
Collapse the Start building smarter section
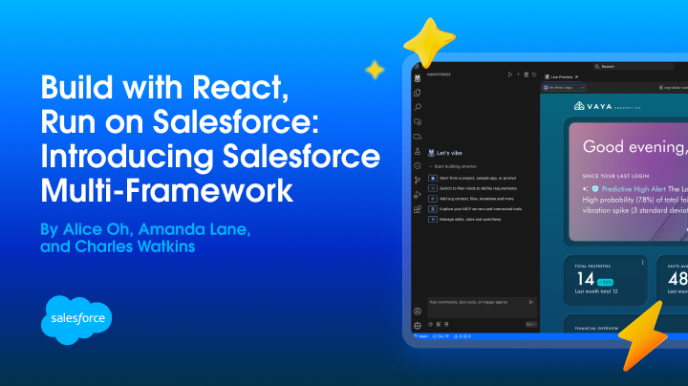pyautogui.click(x=429, y=165)
